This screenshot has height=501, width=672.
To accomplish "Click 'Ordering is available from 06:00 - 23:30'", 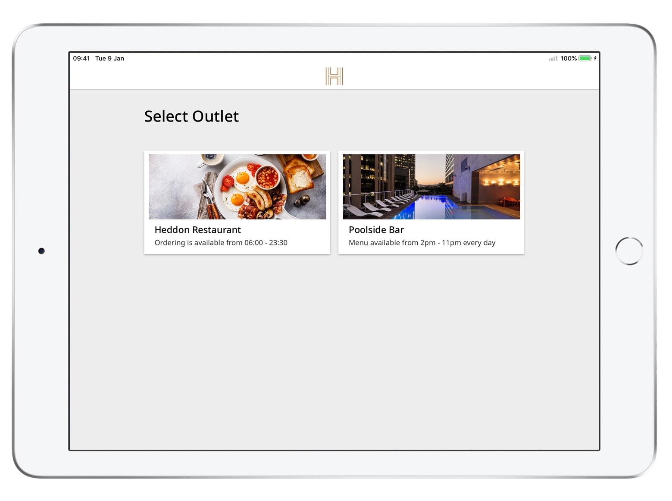I will coord(221,243).
